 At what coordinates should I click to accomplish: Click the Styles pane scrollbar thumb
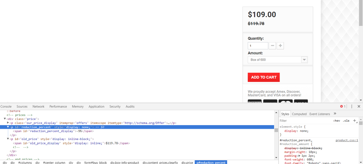pyautogui.click(x=361, y=123)
